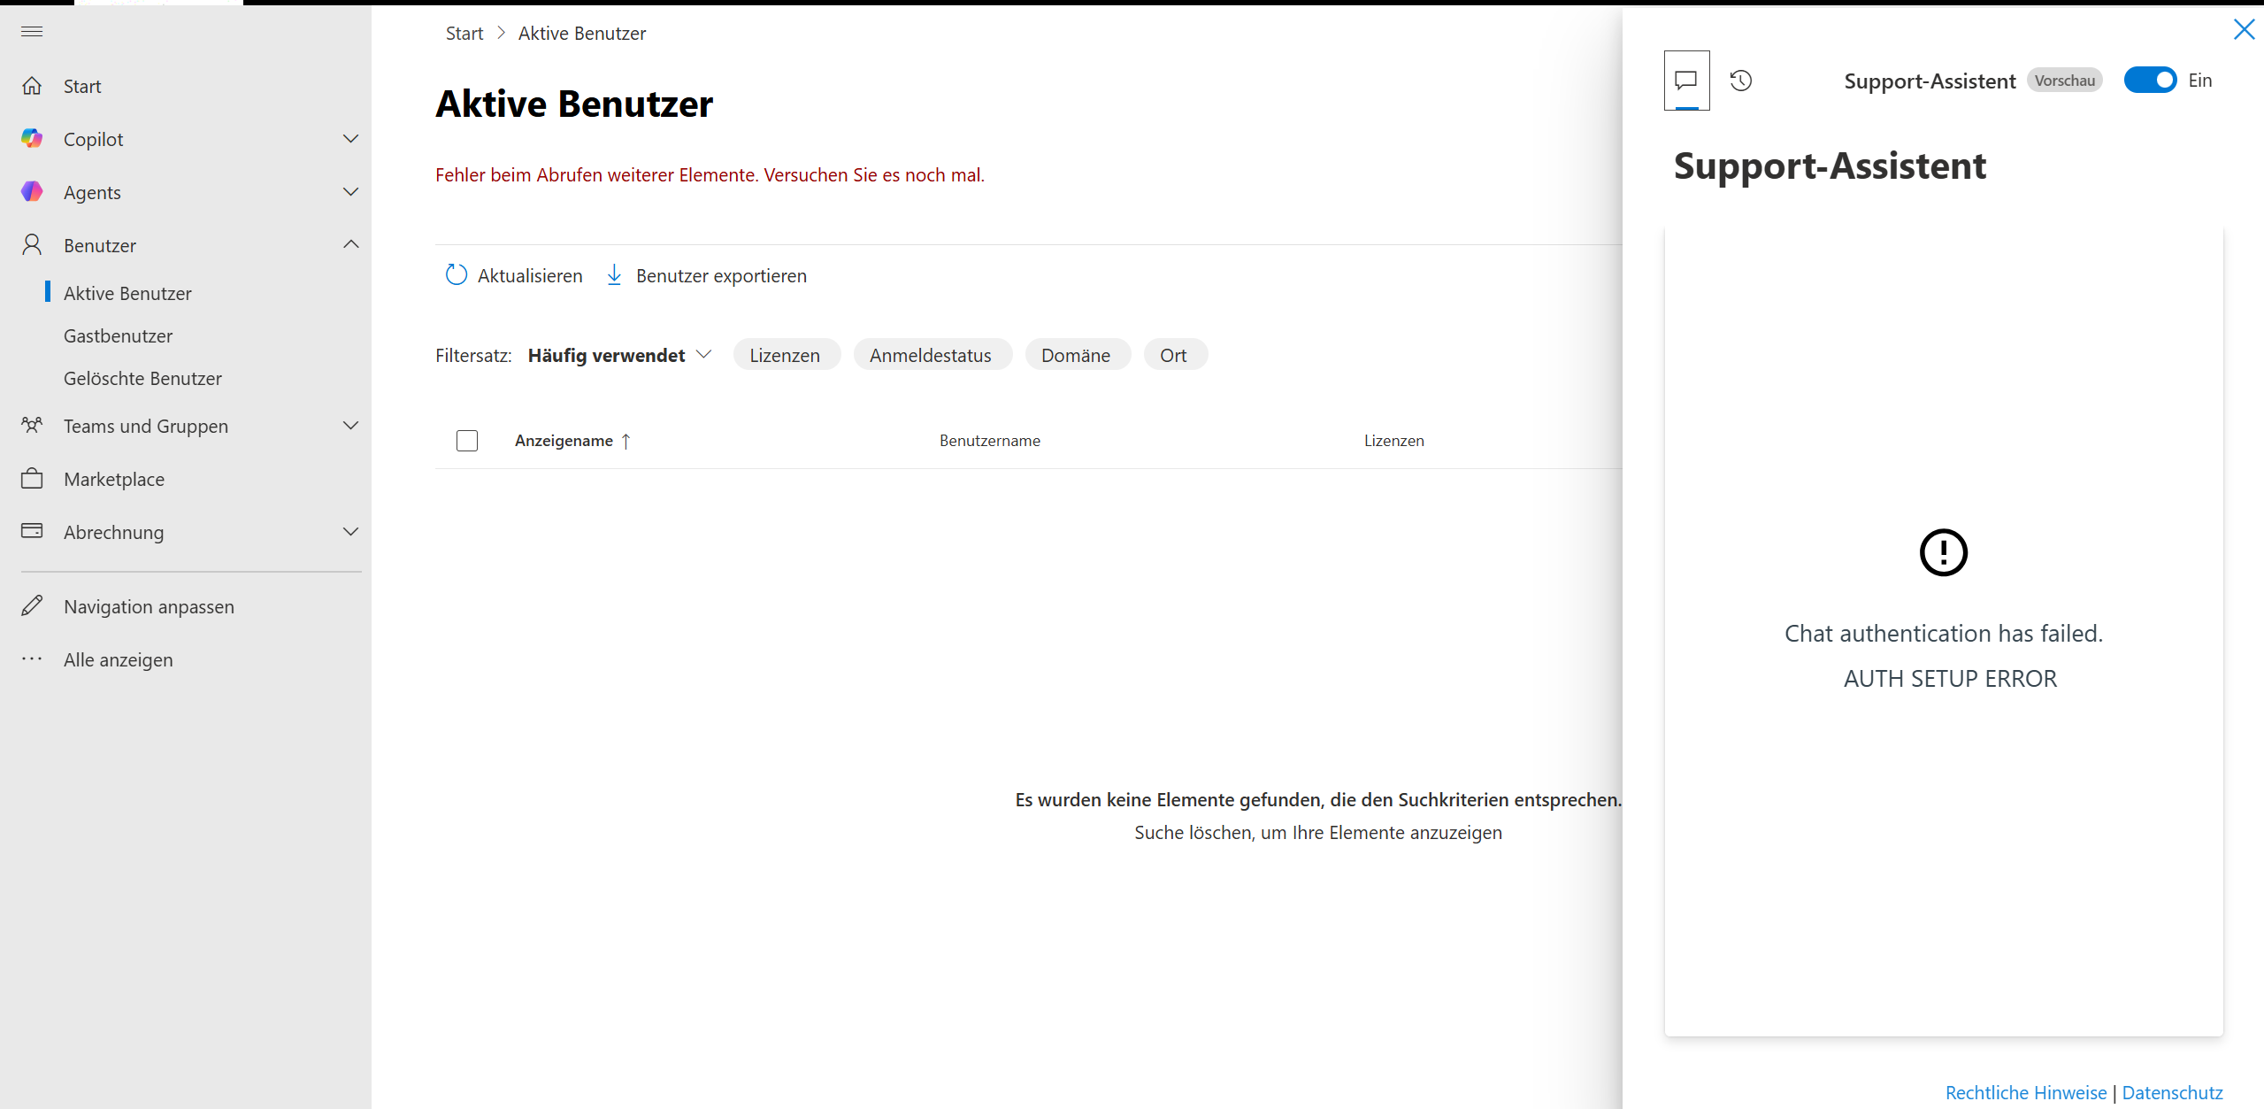Viewport: 2264px width, 1109px height.
Task: Open the chat history clock icon
Action: tap(1741, 81)
